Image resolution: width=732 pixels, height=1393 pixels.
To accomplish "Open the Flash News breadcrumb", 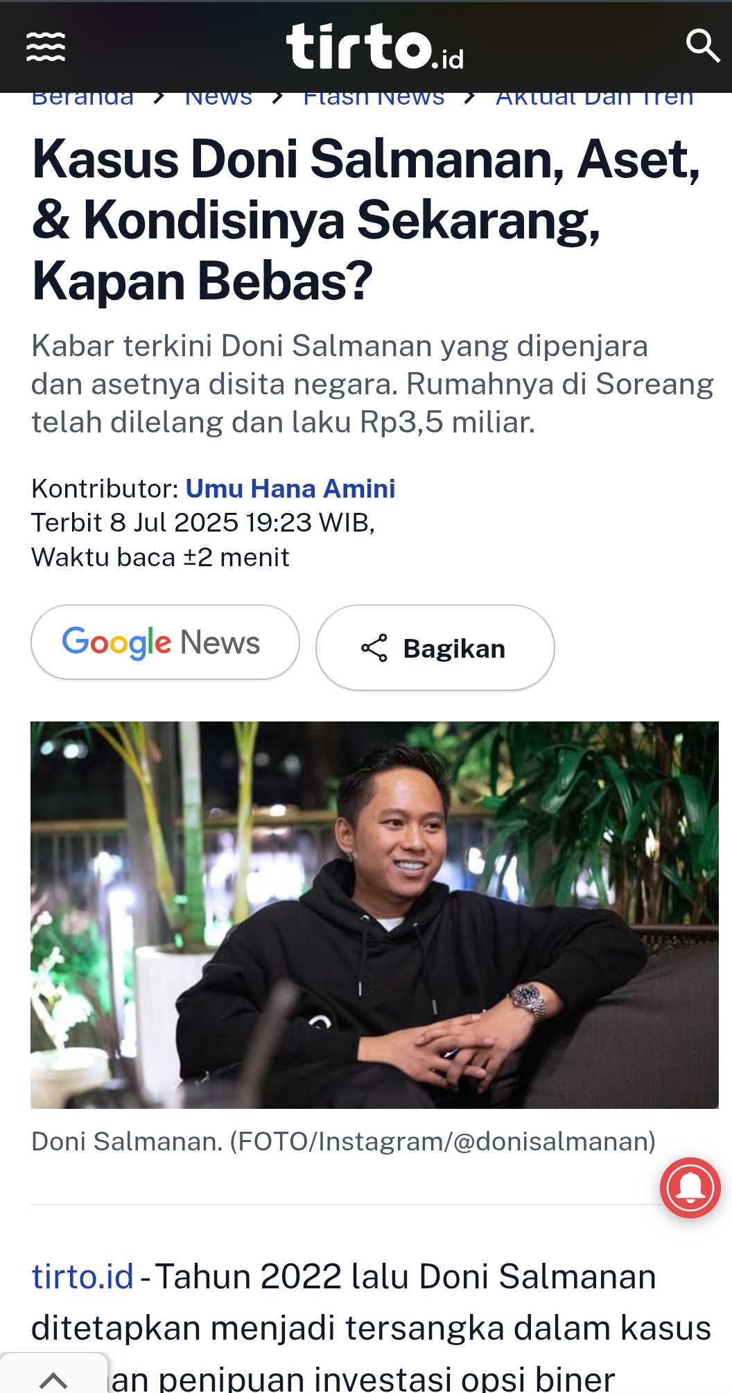I will (x=374, y=99).
